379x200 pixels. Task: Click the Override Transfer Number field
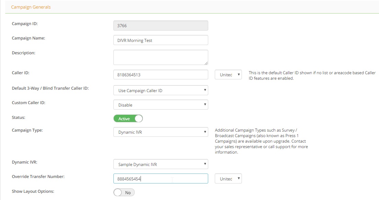click(x=160, y=179)
